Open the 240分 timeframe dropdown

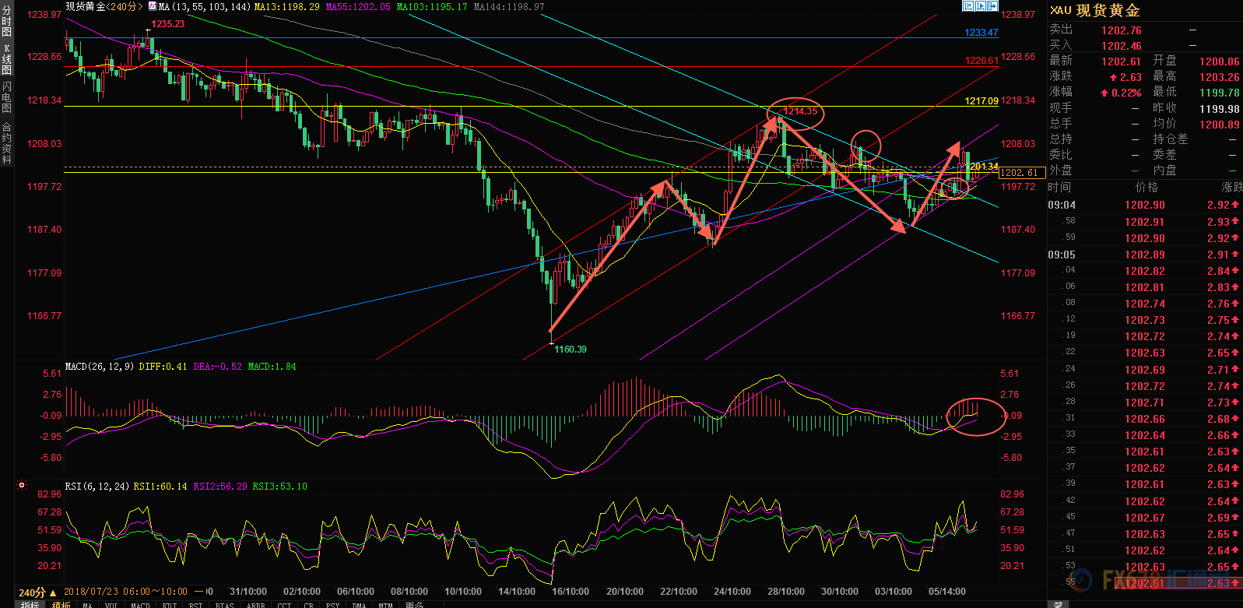tap(37, 592)
